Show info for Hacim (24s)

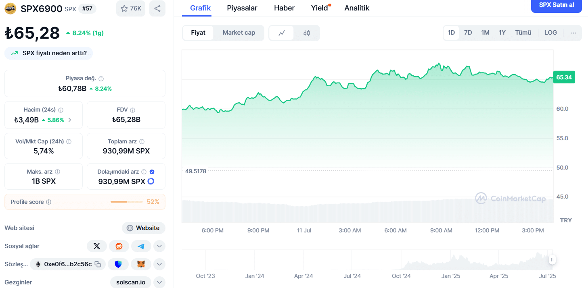[61, 110]
